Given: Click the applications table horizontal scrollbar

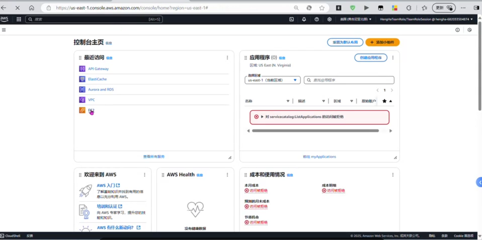Looking at the screenshot, I should [315, 130].
